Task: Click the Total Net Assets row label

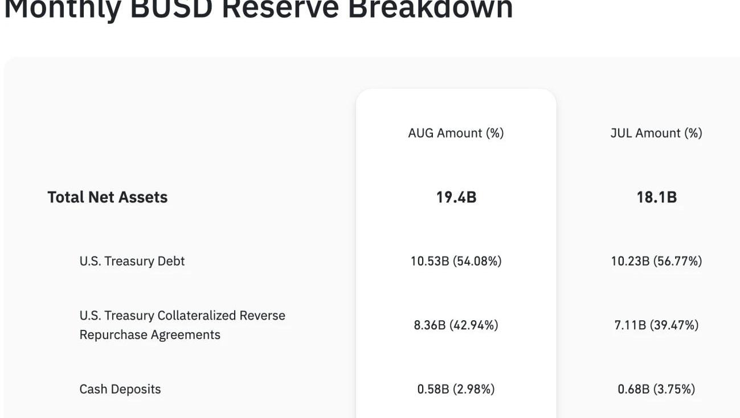Action: pyautogui.click(x=107, y=197)
